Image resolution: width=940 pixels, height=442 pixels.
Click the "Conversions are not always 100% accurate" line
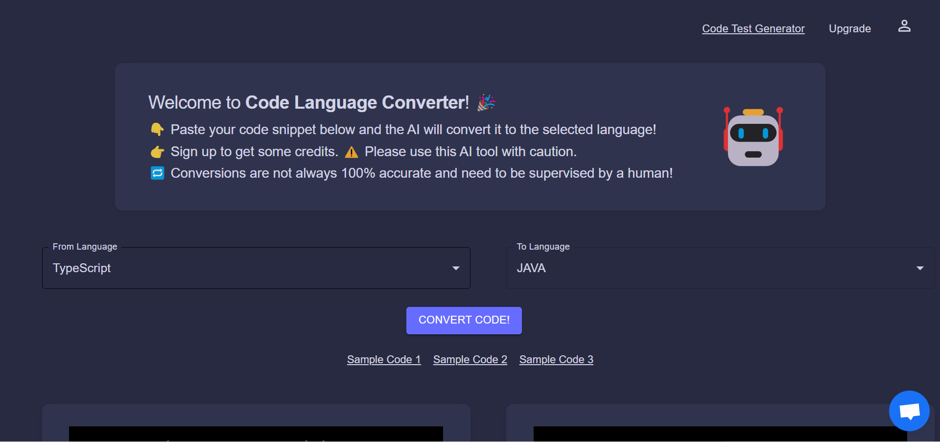tap(422, 173)
